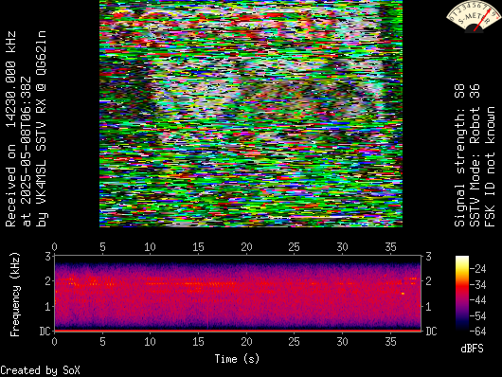
Task: Click the '-64' color scale value
Action: click(x=478, y=331)
